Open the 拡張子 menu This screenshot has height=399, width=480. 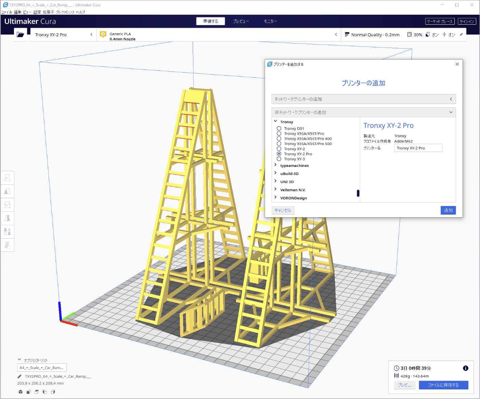pyautogui.click(x=48, y=12)
